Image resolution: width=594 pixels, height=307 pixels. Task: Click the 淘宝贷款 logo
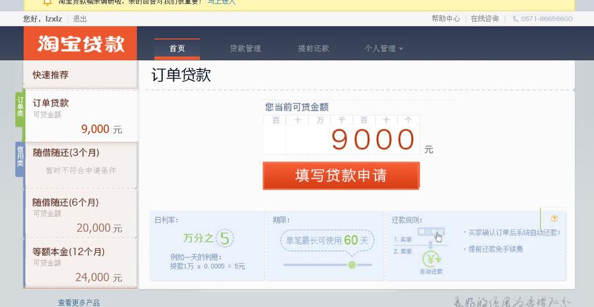click(x=81, y=44)
